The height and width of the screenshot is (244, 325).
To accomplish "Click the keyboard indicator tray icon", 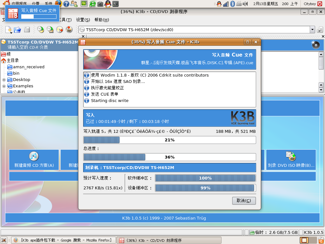I will point(239,4).
